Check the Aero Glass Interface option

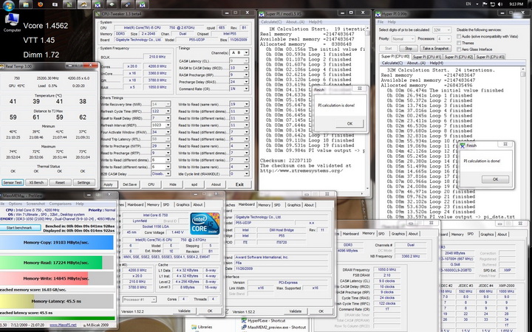coord(458,49)
